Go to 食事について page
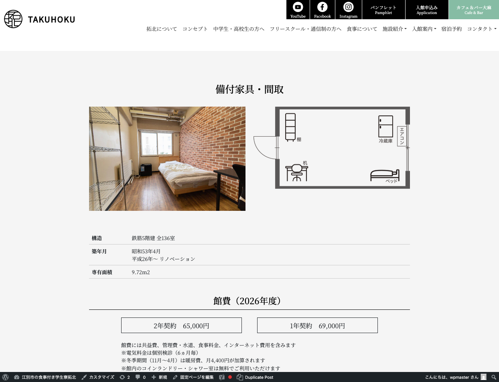Image resolution: width=499 pixels, height=382 pixels. 362,29
